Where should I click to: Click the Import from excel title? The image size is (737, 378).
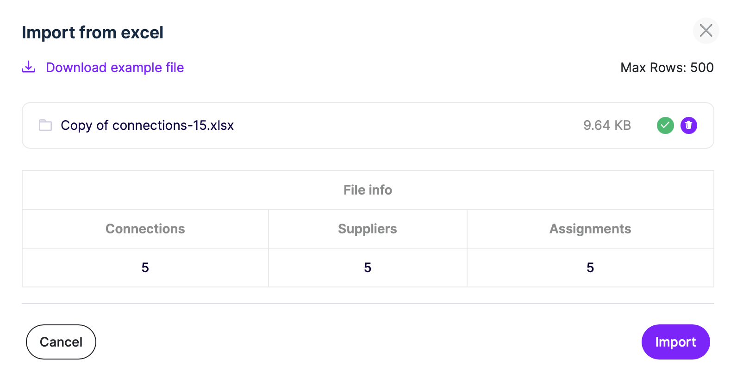(x=93, y=32)
